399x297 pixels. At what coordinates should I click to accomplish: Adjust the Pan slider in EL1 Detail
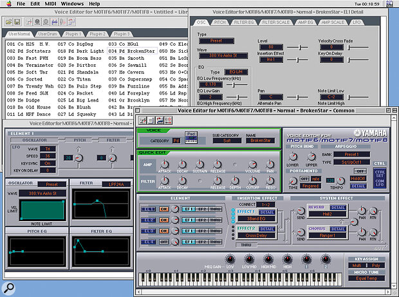coord(297,97)
